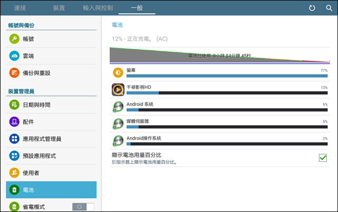338x212 pixels.
Task: Select the 一般 tab
Action: [137, 8]
